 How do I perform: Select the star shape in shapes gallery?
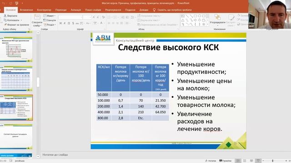pos(204,24)
